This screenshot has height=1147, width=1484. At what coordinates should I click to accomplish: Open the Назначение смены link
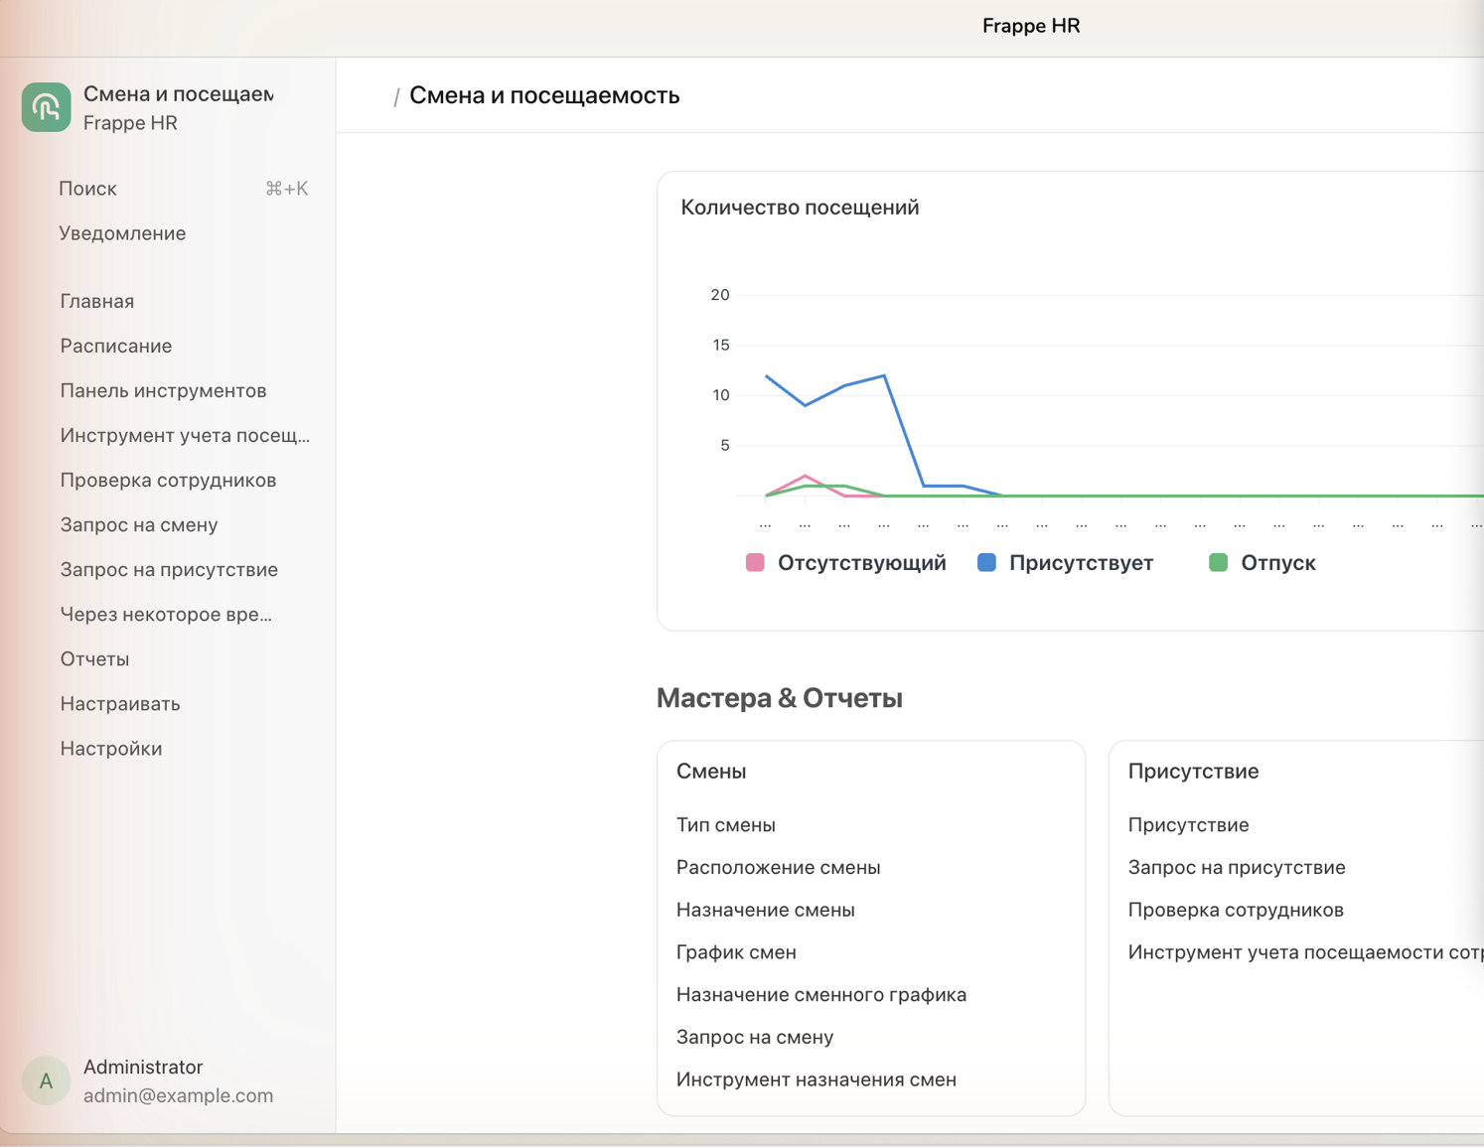tap(765, 910)
